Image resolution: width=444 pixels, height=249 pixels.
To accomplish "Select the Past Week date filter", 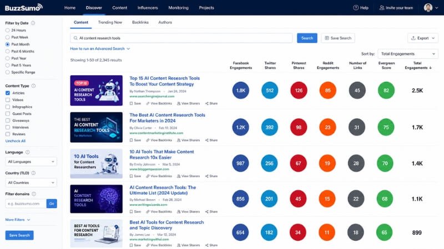I will coord(7,37).
